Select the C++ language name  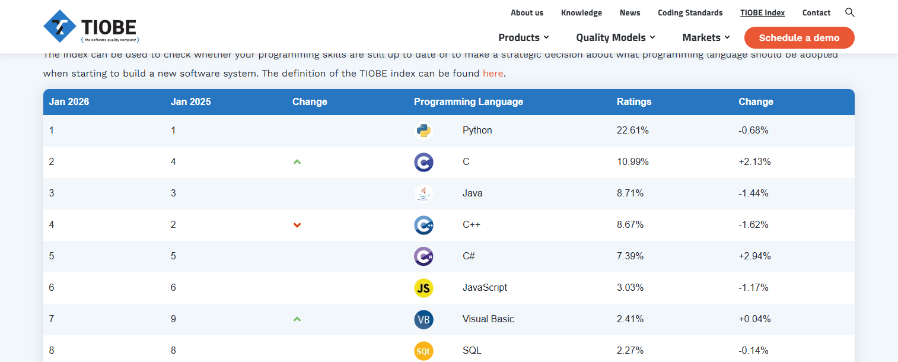(x=471, y=225)
